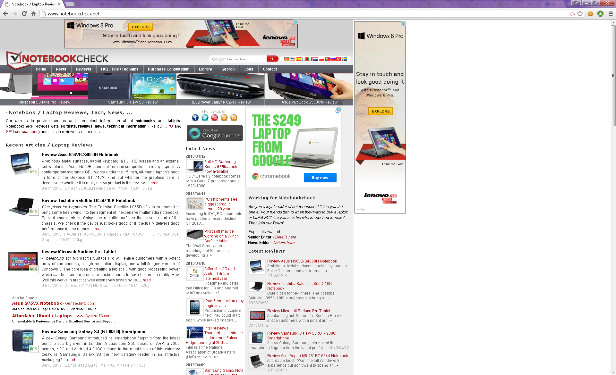The image size is (616, 375).
Task: Reload the page
Action: coord(24,14)
